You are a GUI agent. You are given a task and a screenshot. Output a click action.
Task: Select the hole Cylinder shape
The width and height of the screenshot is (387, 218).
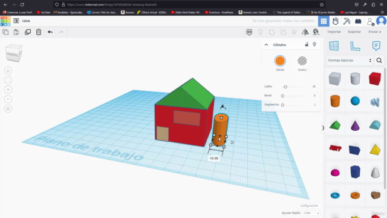355,79
